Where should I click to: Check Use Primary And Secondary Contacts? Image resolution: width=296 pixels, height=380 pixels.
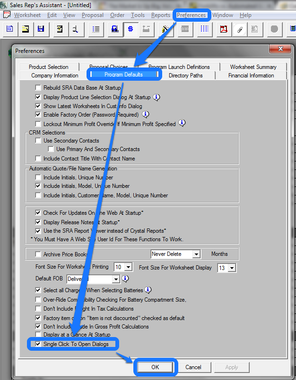click(51, 149)
